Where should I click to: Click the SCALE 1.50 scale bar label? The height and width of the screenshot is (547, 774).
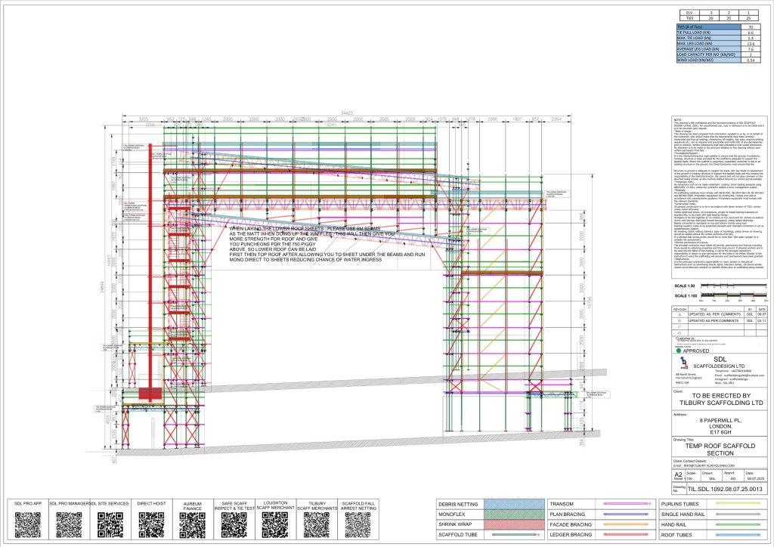(x=684, y=286)
